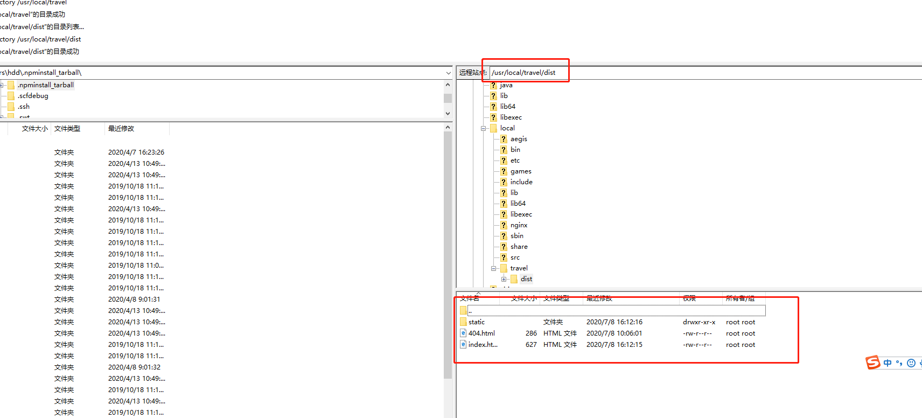Click the share folder question-mark icon
The height and width of the screenshot is (418, 922).
tap(504, 247)
